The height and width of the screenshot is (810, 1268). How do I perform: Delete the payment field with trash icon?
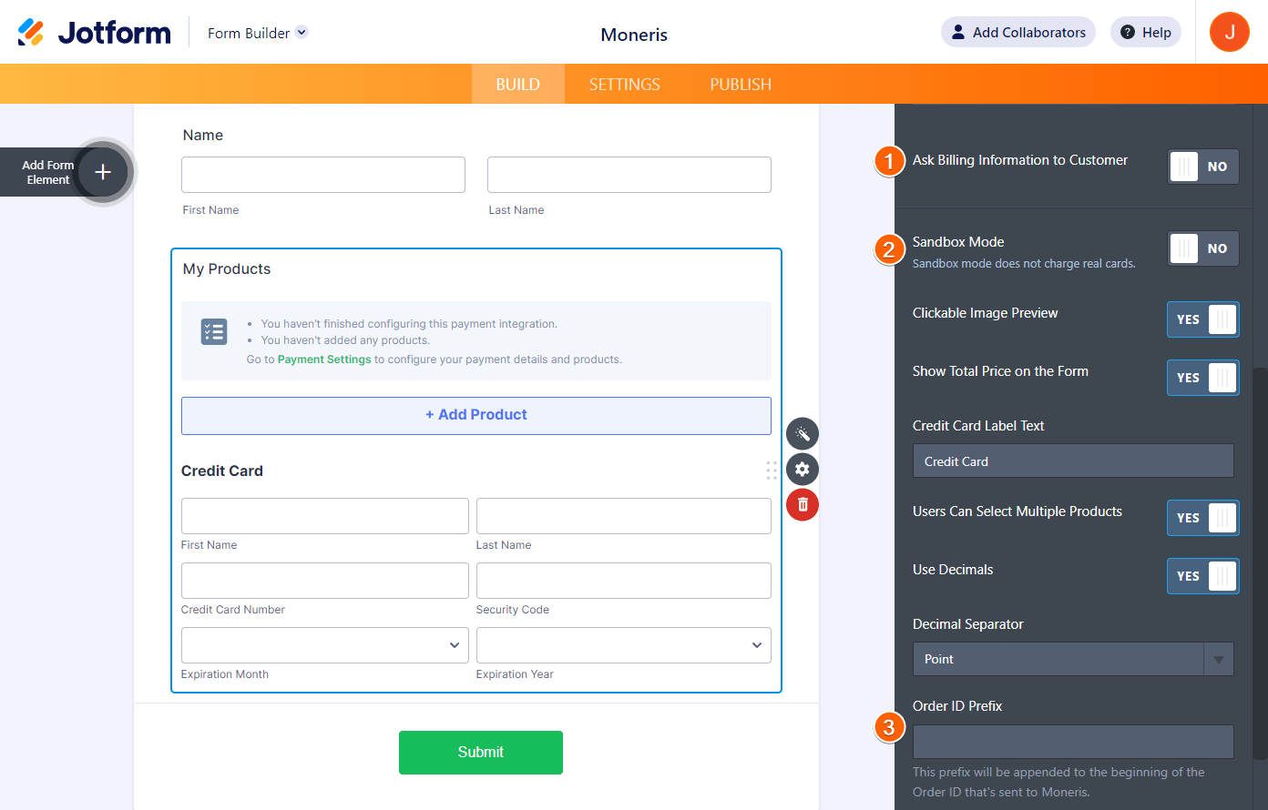click(x=803, y=505)
